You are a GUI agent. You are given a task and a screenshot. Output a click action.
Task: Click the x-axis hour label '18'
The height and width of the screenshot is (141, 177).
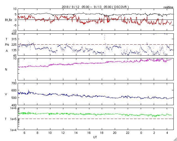click(102, 133)
